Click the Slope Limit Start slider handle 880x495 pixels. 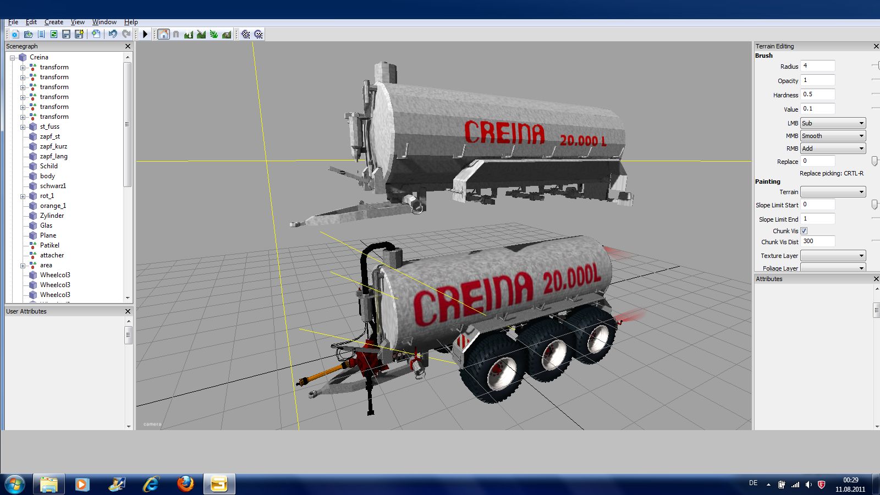(875, 205)
